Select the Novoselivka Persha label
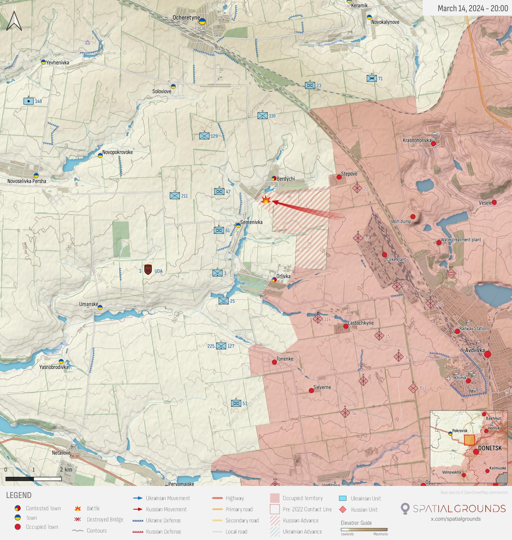The image size is (512, 540). tap(27, 181)
